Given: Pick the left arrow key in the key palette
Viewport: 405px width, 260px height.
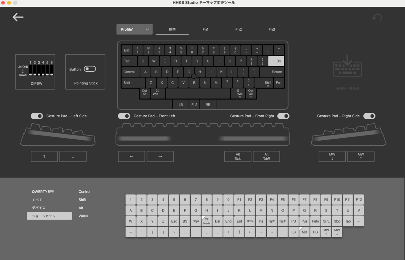Looking at the screenshot, I should [x=250, y=232].
